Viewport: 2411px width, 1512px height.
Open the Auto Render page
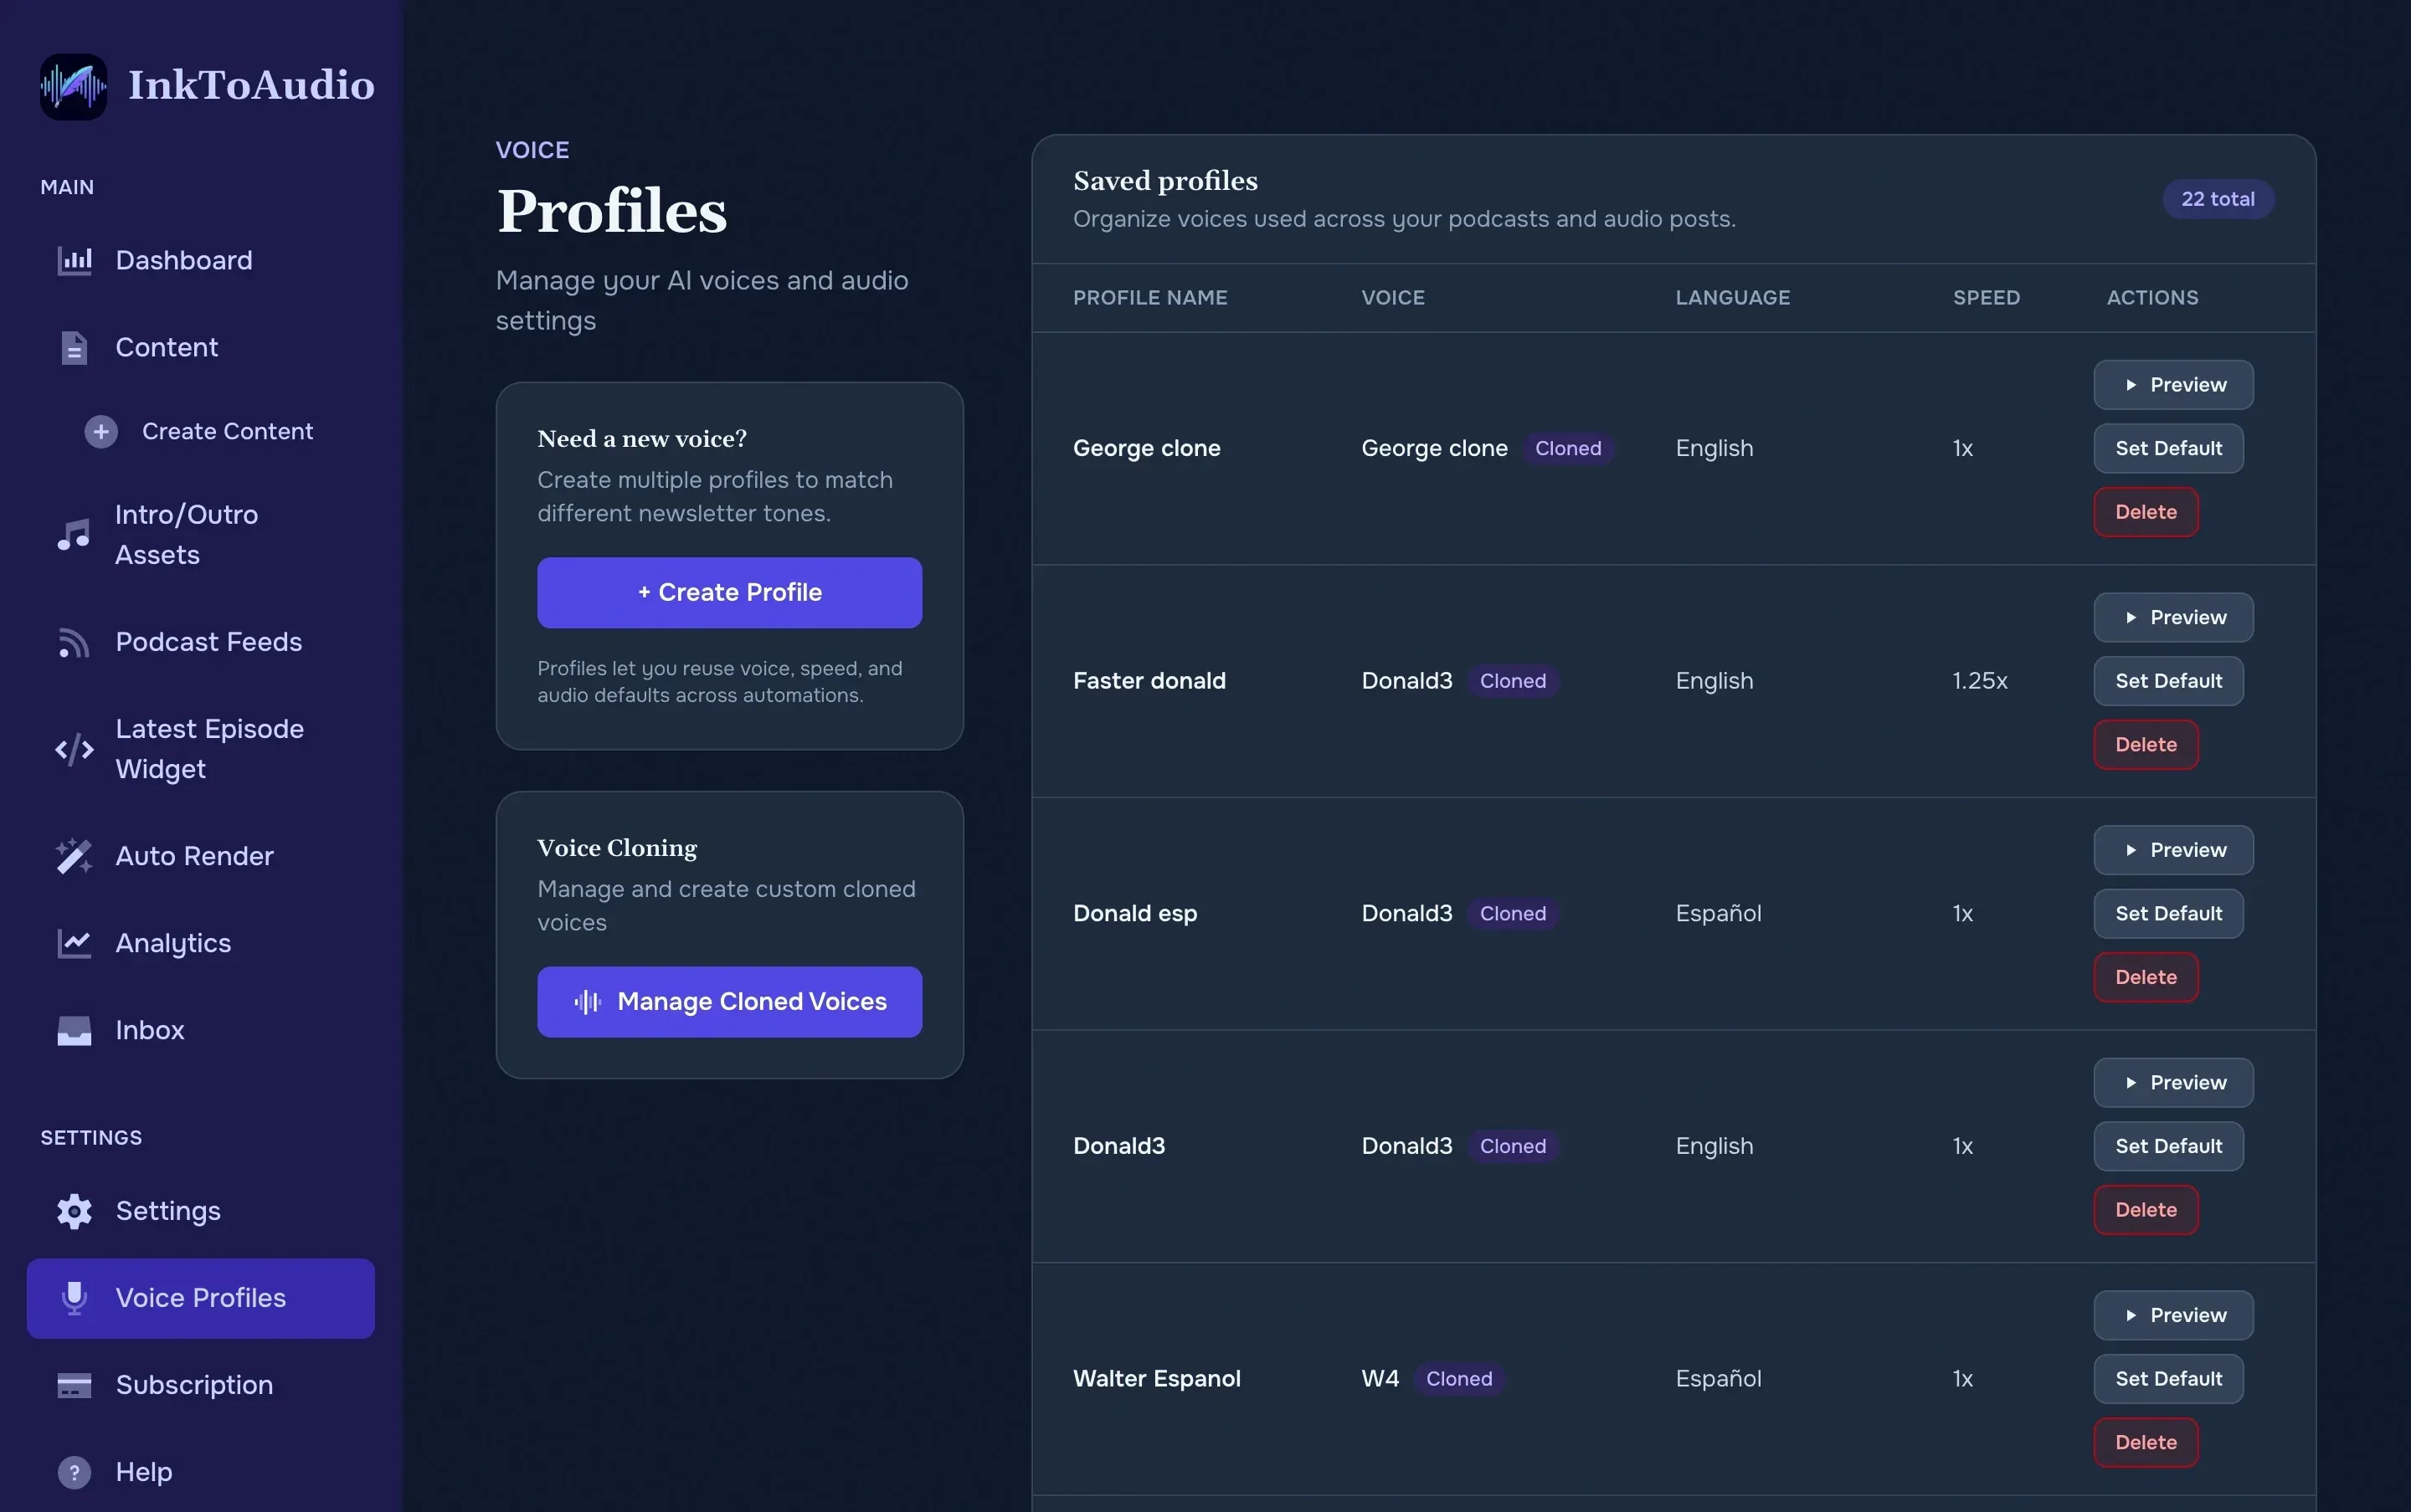(201, 857)
